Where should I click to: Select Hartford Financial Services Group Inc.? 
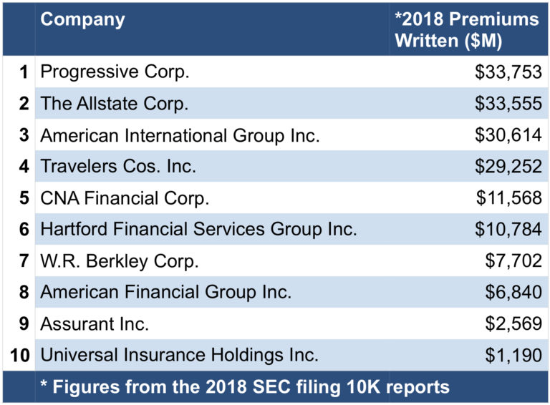(198, 230)
